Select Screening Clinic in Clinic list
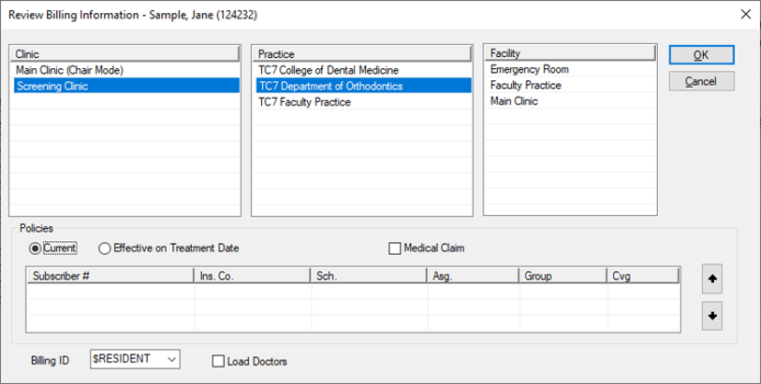 tap(52, 85)
